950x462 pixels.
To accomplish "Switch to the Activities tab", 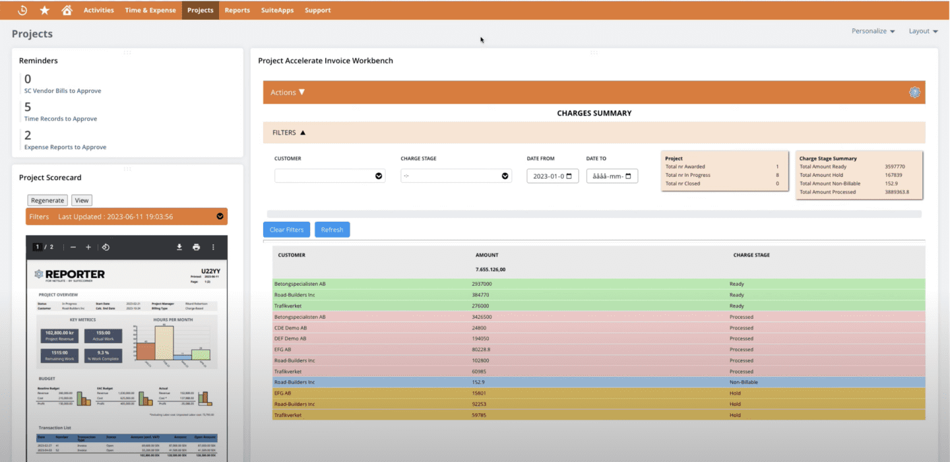I will coord(98,10).
